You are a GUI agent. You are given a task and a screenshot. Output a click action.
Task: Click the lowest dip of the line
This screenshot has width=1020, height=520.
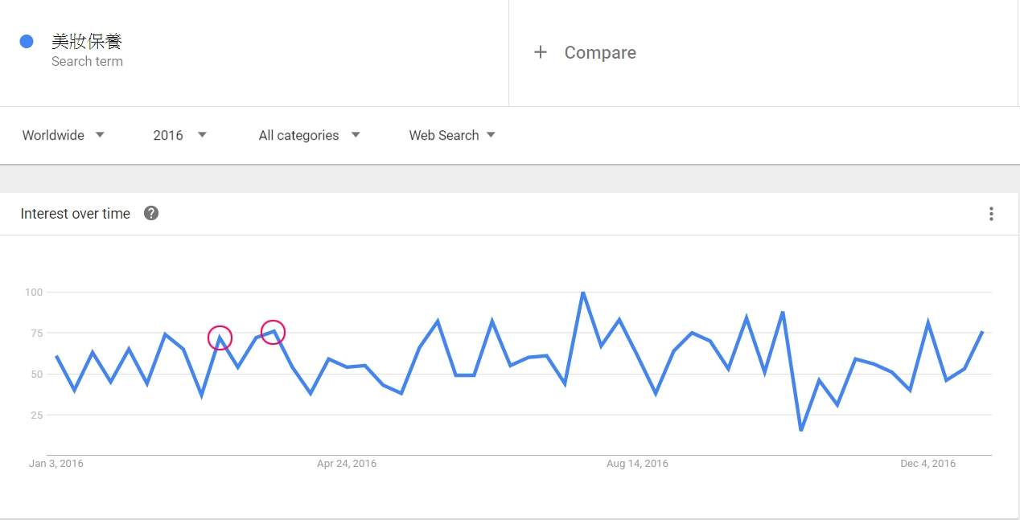[801, 430]
